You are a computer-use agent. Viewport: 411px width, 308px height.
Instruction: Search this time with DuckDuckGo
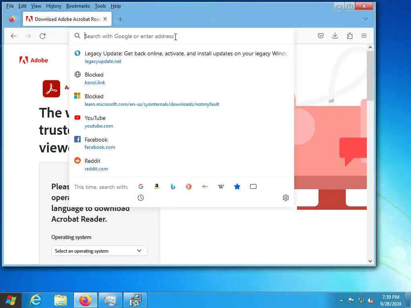(189, 186)
